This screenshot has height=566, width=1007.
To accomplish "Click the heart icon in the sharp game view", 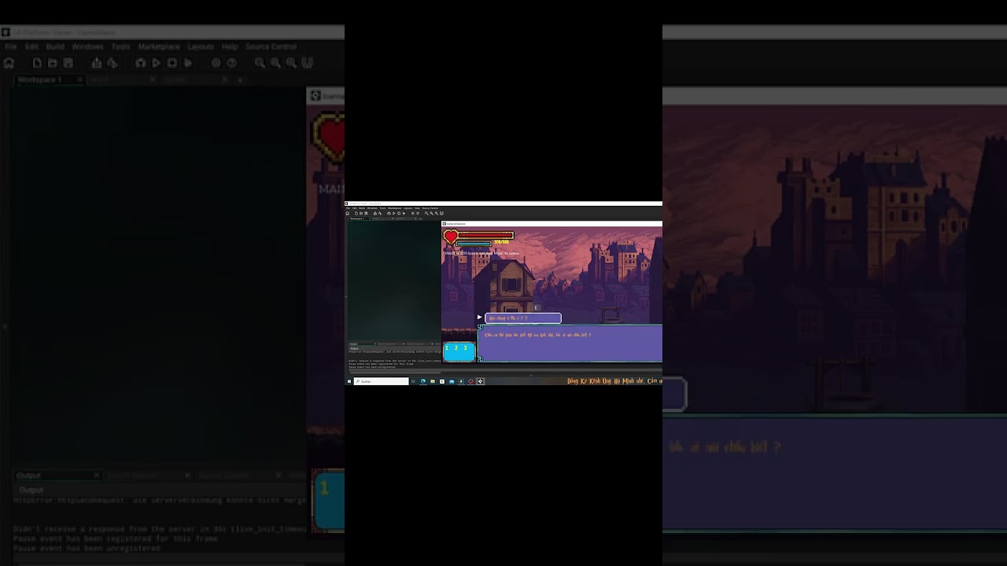I will click(451, 237).
